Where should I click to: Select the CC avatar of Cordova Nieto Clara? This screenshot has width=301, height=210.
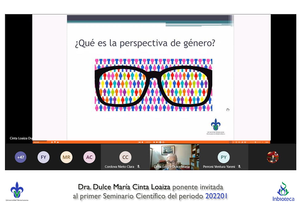[x=125, y=157]
